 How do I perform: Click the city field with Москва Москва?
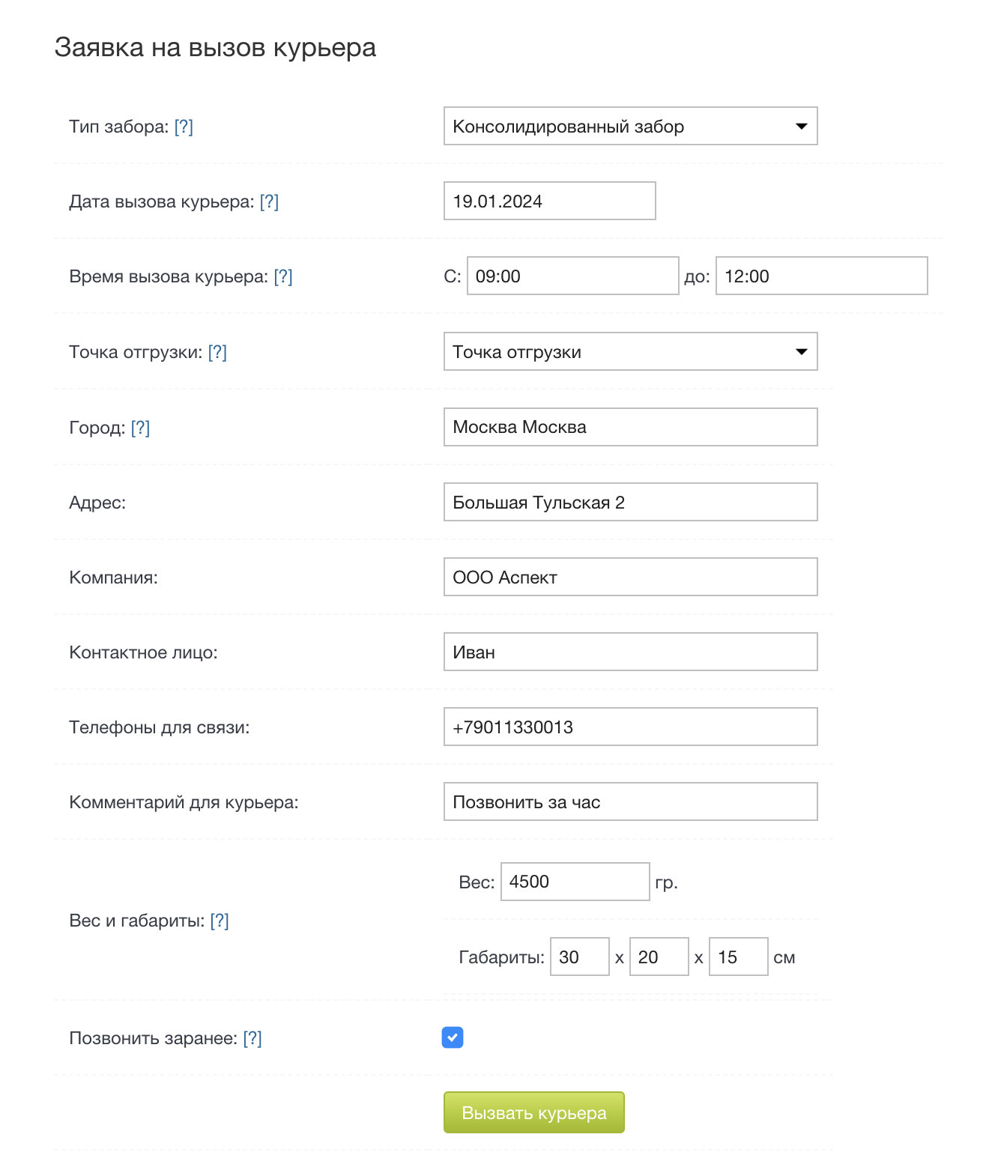click(630, 427)
